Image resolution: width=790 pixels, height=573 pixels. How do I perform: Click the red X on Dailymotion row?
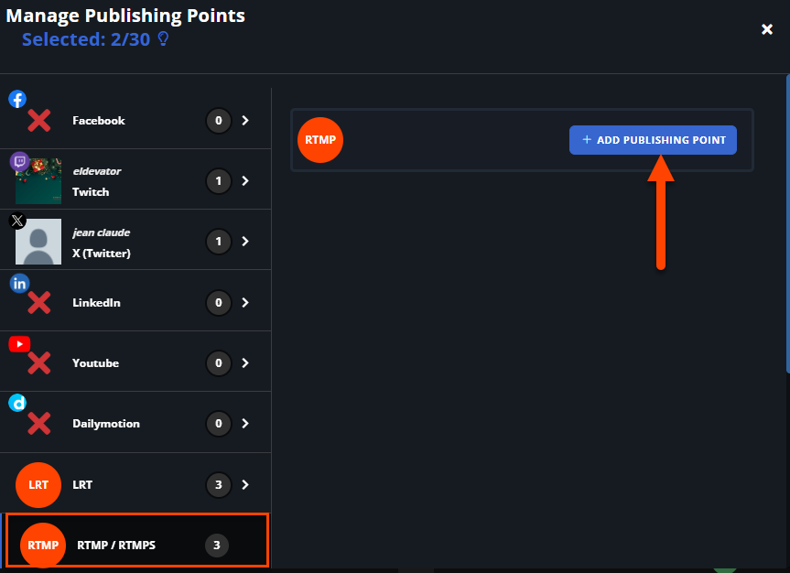[x=38, y=423]
